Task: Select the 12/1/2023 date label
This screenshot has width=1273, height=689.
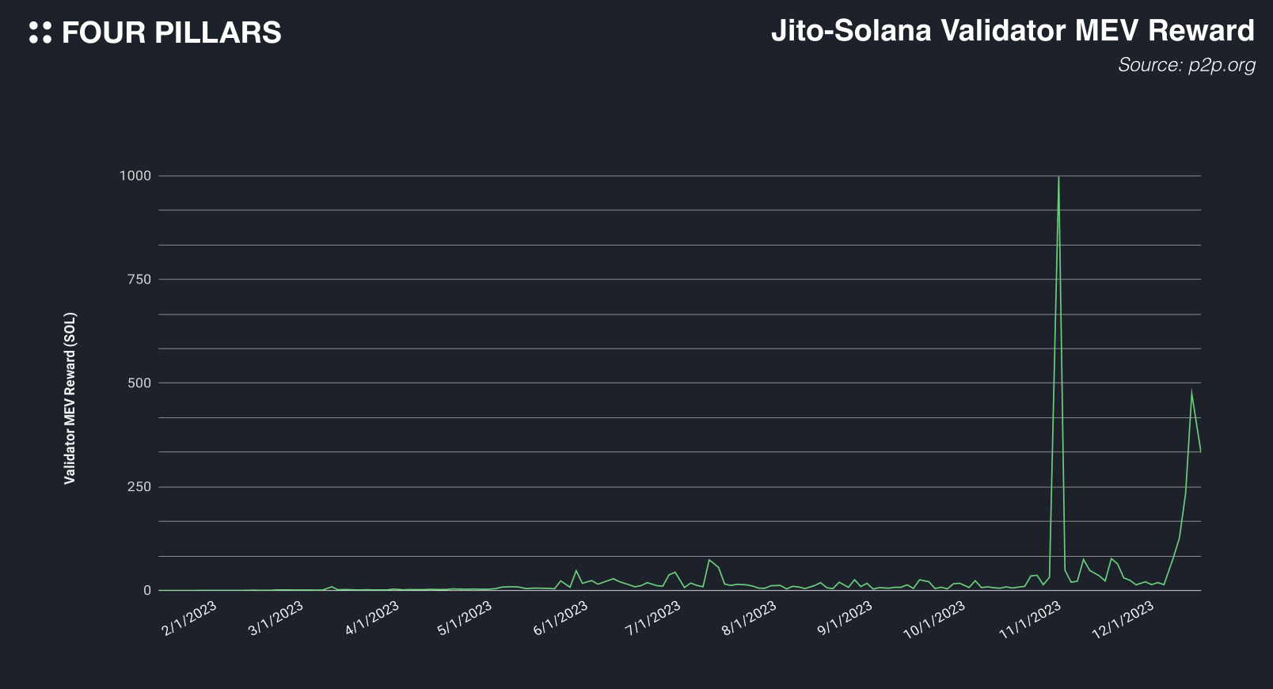Action: [x=1123, y=619]
